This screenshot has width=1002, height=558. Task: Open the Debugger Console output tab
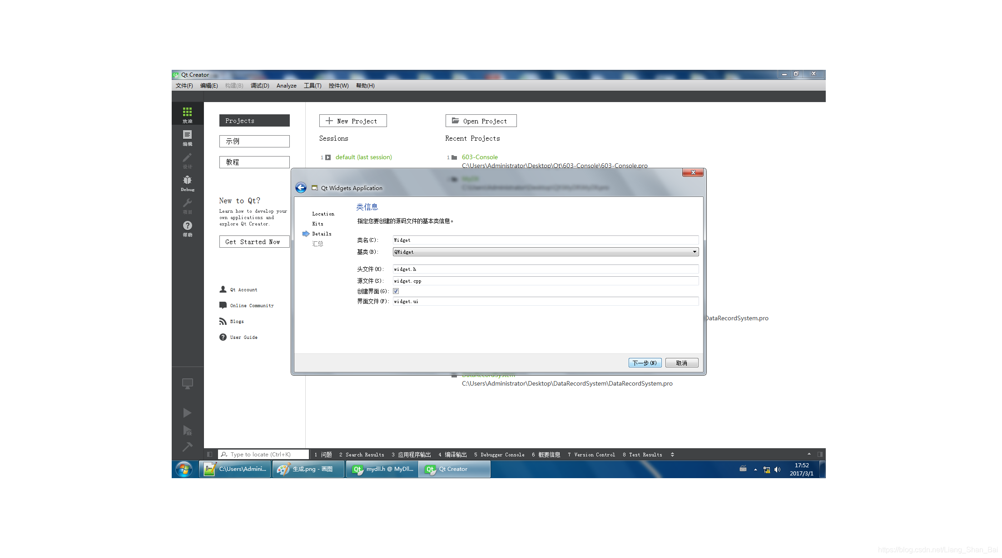[x=499, y=455]
